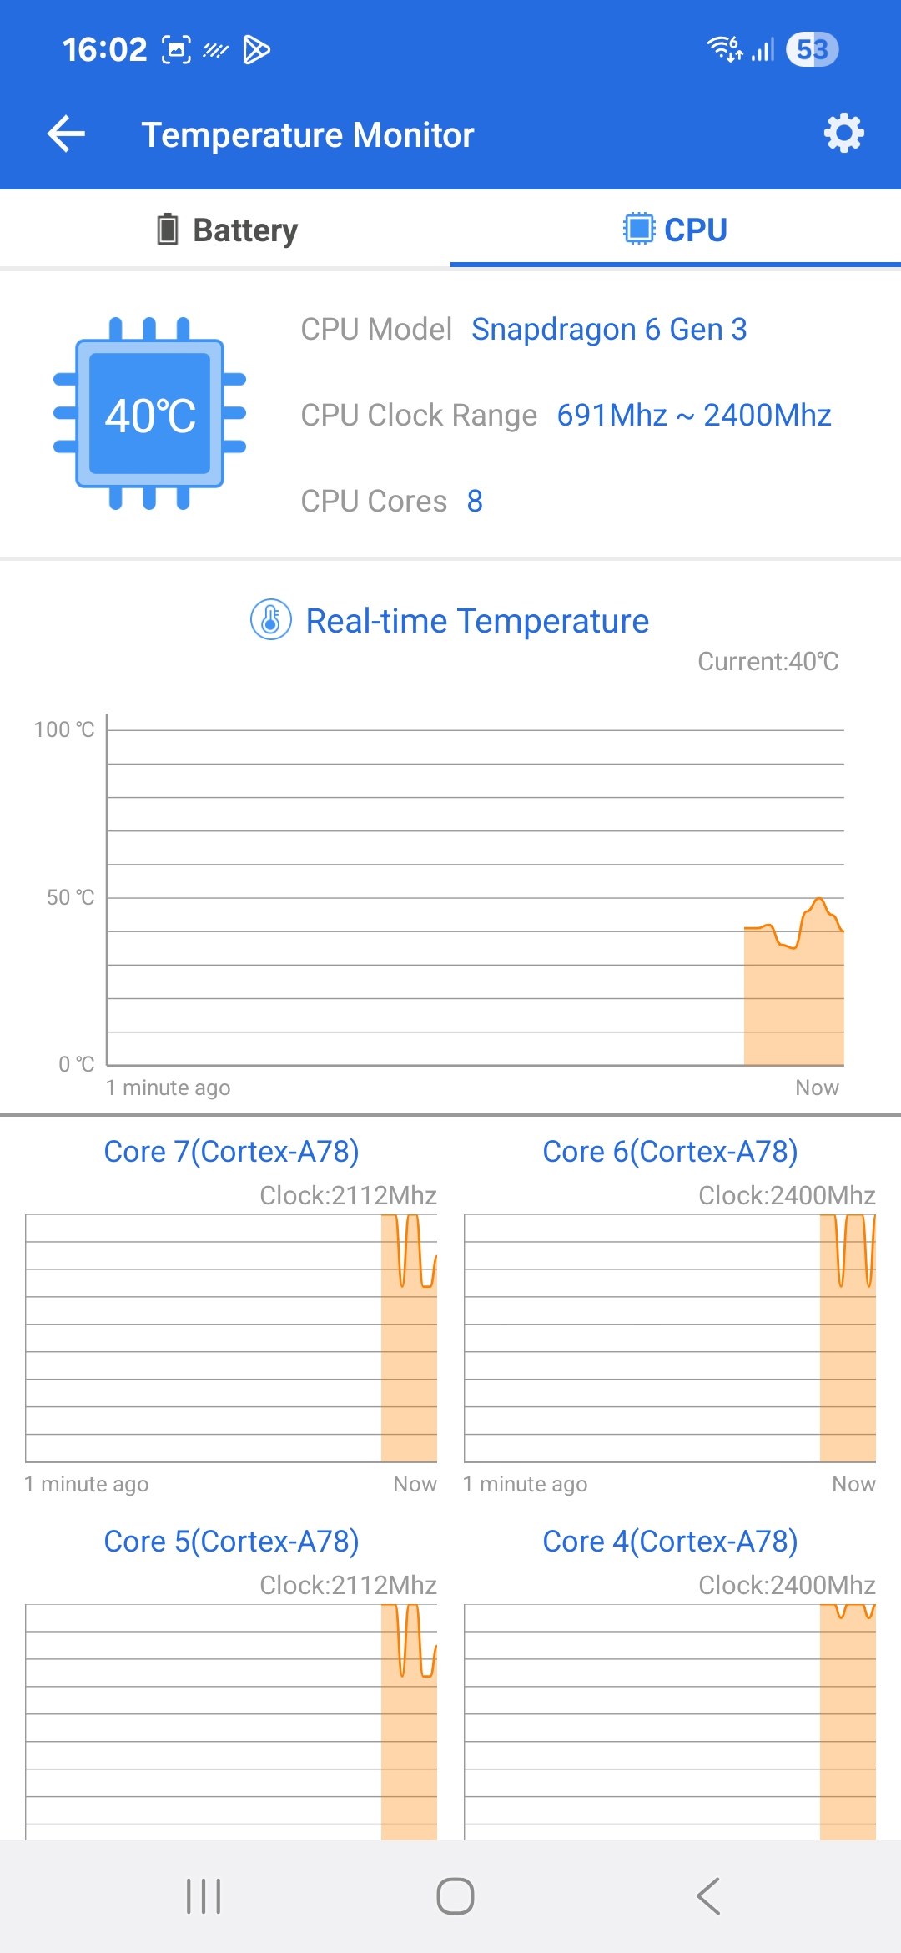The width and height of the screenshot is (901, 1953).
Task: Tap Android recent apps navigation button
Action: tap(204, 1896)
